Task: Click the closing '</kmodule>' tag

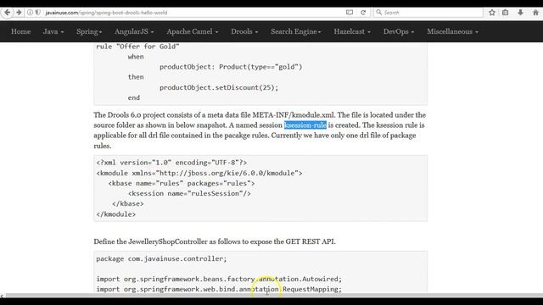Action: coord(116,214)
